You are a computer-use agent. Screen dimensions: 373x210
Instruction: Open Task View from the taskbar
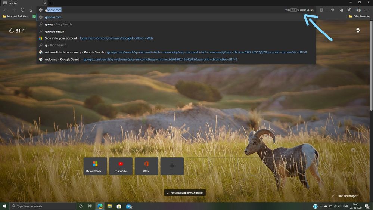point(90,206)
